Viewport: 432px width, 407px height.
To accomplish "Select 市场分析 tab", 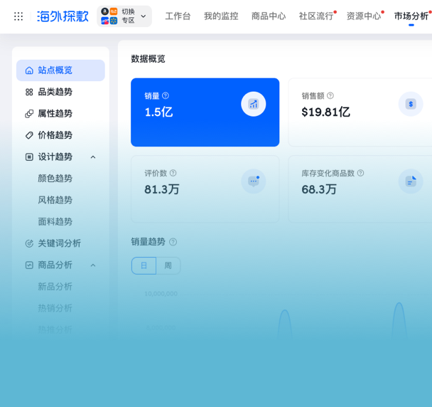I will 411,16.
